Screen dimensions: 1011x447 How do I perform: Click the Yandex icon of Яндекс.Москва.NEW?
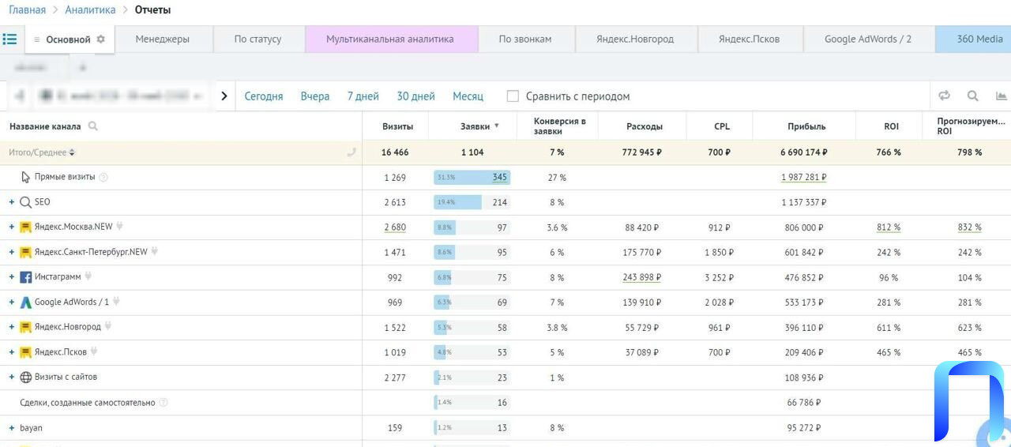25,227
